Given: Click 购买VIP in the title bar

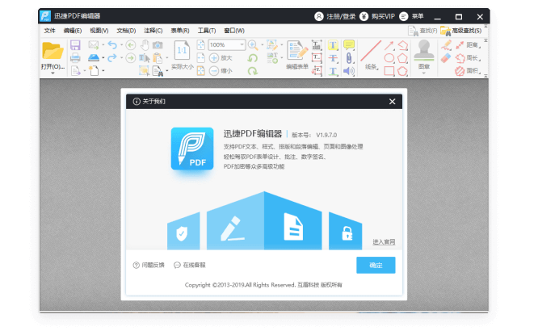Looking at the screenshot, I should click(x=377, y=16).
